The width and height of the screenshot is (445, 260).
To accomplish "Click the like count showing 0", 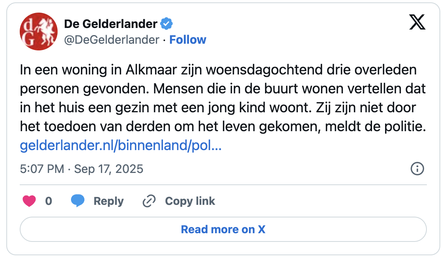I will [x=49, y=201].
